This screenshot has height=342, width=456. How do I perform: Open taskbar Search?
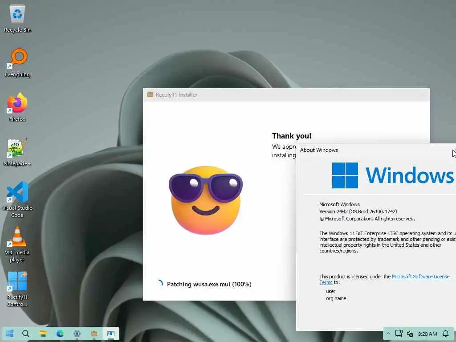(x=25, y=334)
